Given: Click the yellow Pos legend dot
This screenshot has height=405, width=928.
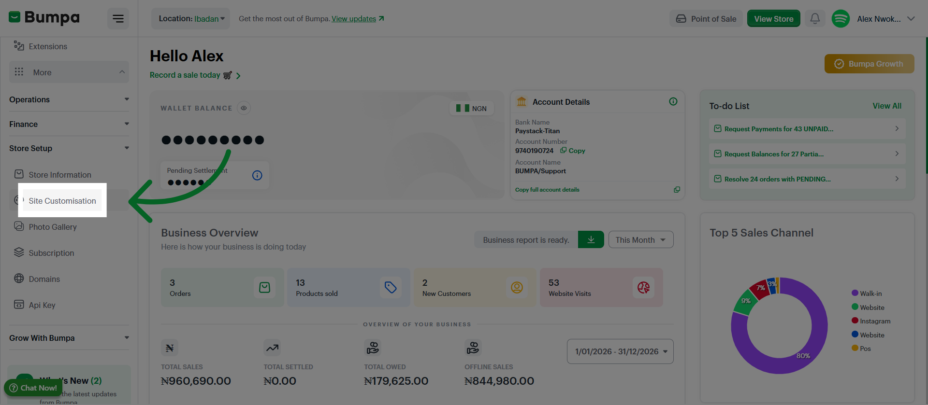Looking at the screenshot, I should pos(855,348).
